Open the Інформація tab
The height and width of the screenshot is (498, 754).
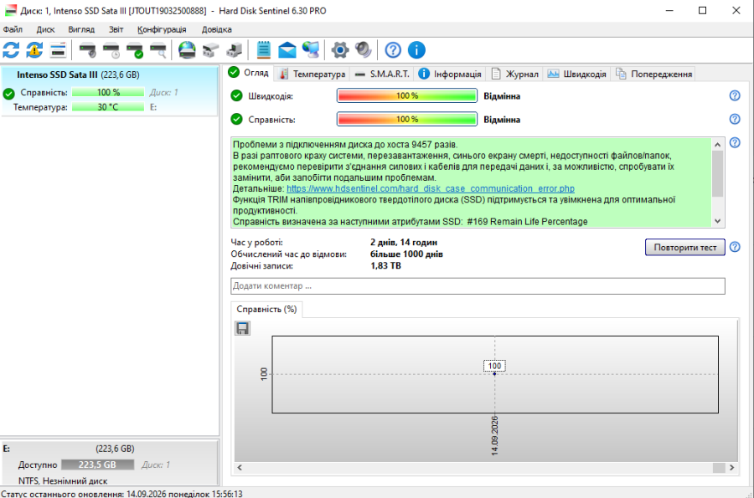point(450,74)
